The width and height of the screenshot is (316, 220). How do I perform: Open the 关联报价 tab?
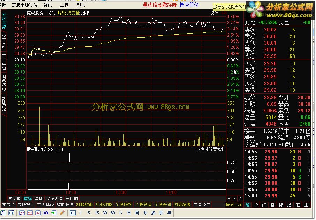26,205
